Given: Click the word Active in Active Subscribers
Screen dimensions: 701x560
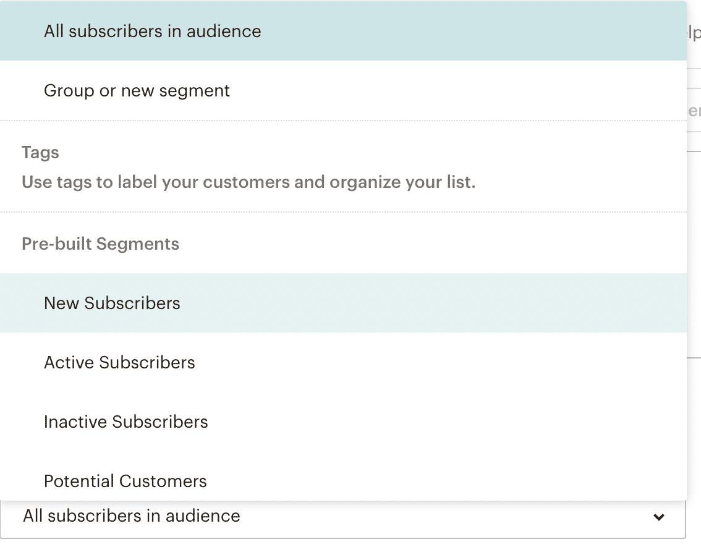Looking at the screenshot, I should tap(69, 362).
